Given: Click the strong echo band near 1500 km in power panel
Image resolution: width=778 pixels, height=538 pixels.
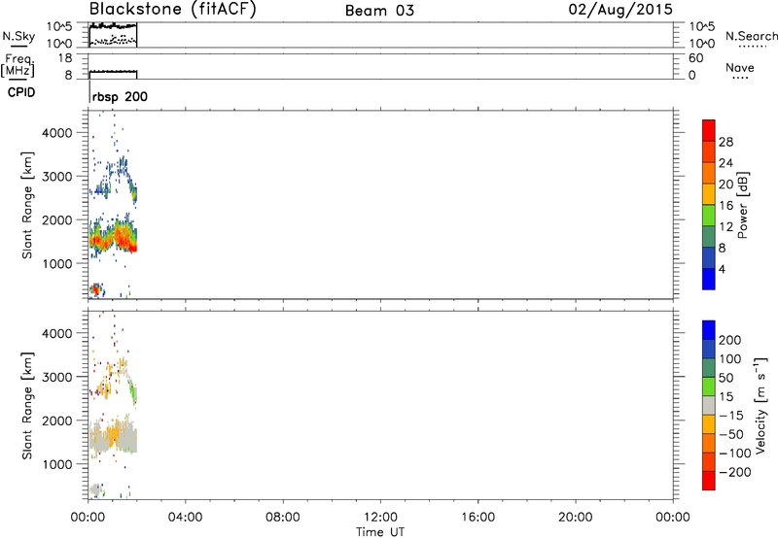Looking at the screenshot, I should [113, 237].
